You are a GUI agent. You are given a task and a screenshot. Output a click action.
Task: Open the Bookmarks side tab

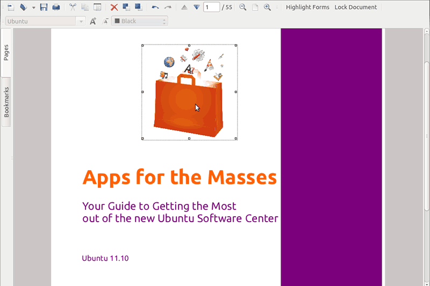(6, 102)
